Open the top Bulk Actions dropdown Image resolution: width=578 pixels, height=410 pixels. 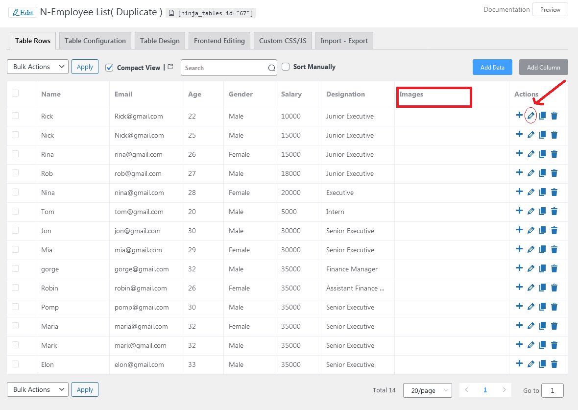point(38,67)
